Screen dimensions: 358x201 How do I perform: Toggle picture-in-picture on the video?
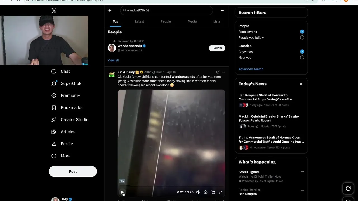click(x=213, y=192)
